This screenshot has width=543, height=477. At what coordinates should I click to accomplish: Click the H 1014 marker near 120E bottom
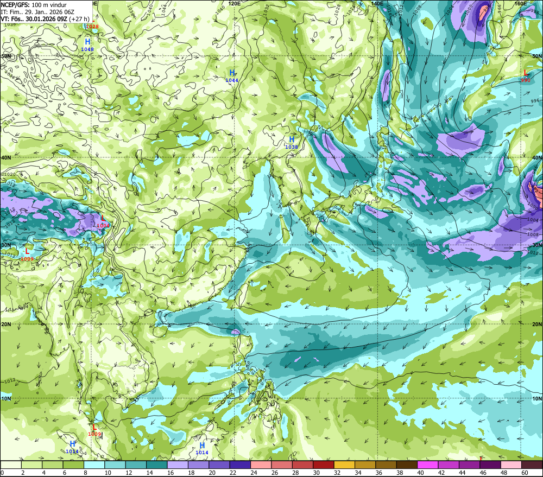[x=202, y=448]
